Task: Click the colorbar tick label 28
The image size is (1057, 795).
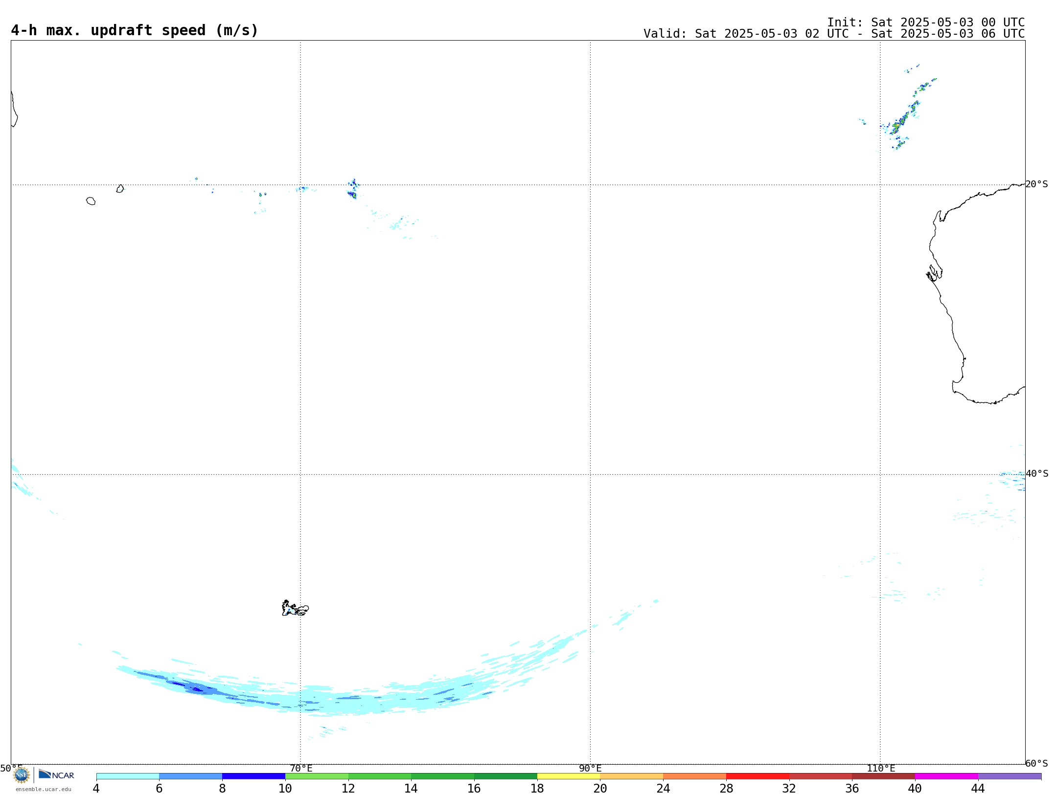Action: pyautogui.click(x=726, y=788)
